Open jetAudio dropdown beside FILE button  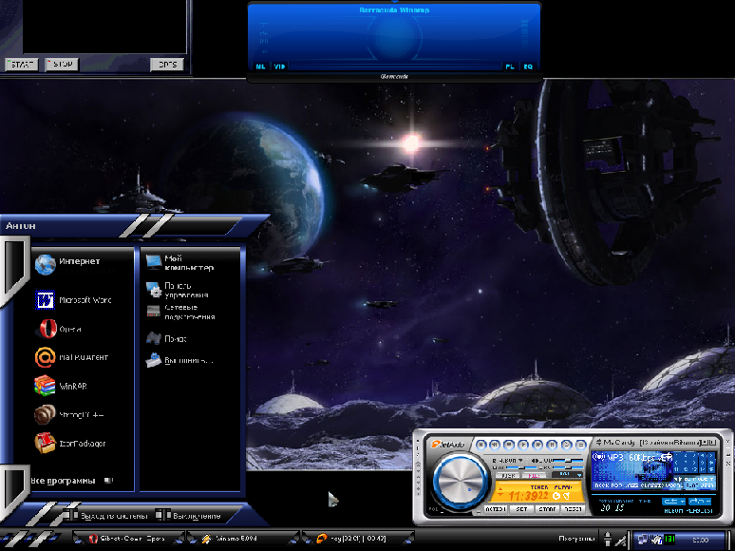[x=567, y=475]
